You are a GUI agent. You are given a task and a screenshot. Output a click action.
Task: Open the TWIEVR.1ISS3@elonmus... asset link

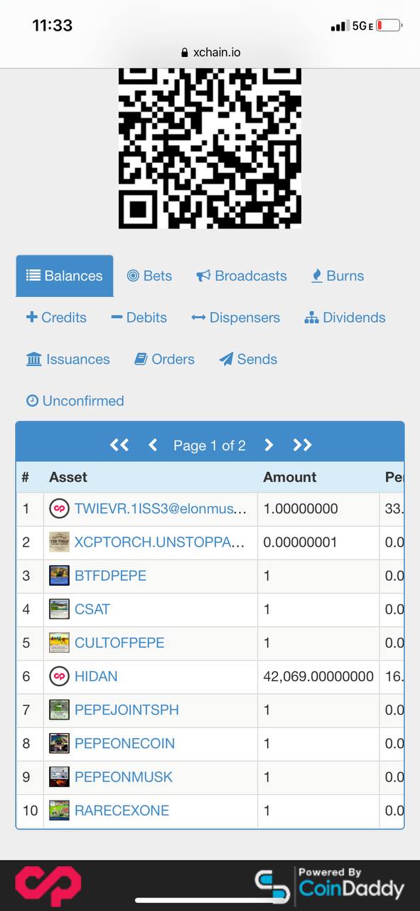tap(161, 509)
